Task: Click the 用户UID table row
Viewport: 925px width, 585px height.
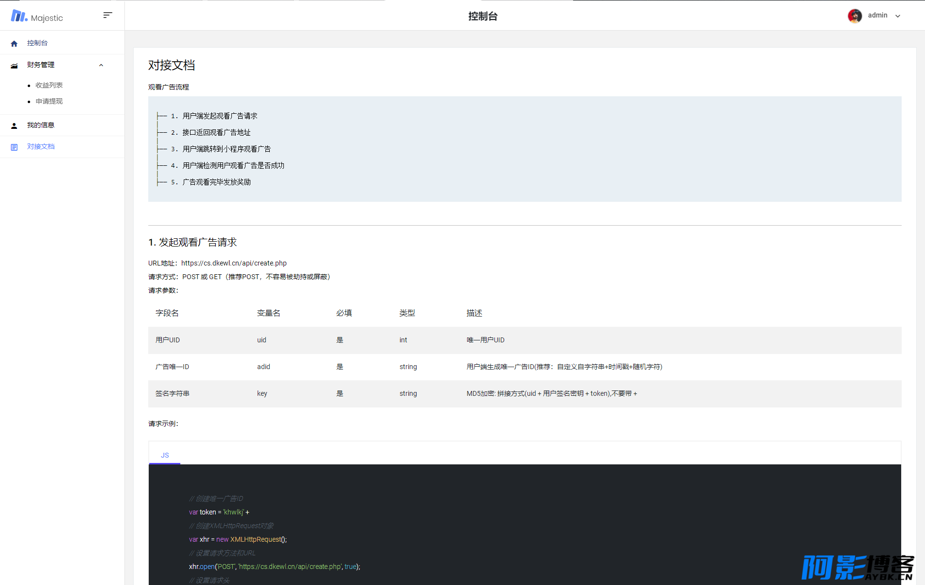Action: tap(524, 340)
